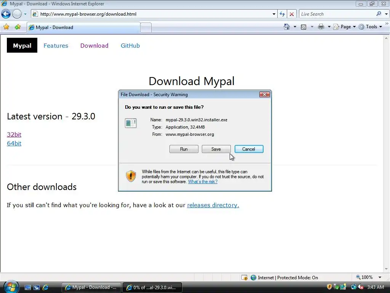Click Run in the download dialog
The width and height of the screenshot is (390, 293).
[x=184, y=149]
